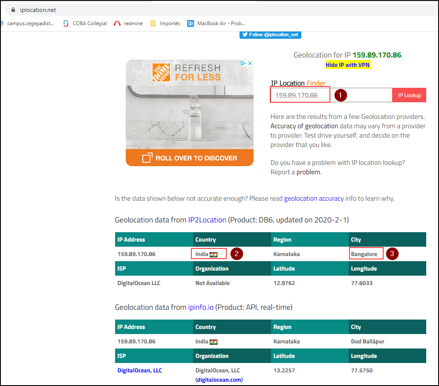This screenshot has width=439, height=386.
Task: Click the DigitalOcean, LLC ISP link
Action: 139,371
